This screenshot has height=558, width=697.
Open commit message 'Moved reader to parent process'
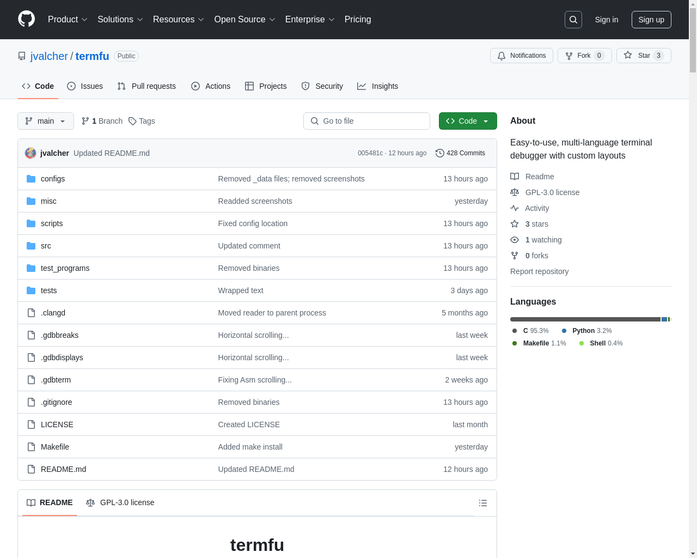272,313
